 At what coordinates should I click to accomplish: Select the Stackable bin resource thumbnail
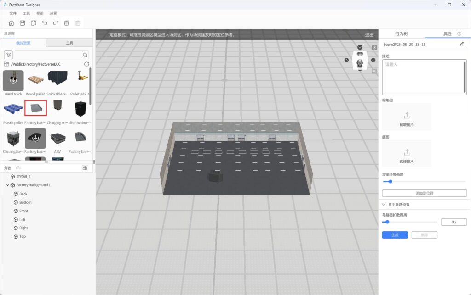(x=57, y=78)
